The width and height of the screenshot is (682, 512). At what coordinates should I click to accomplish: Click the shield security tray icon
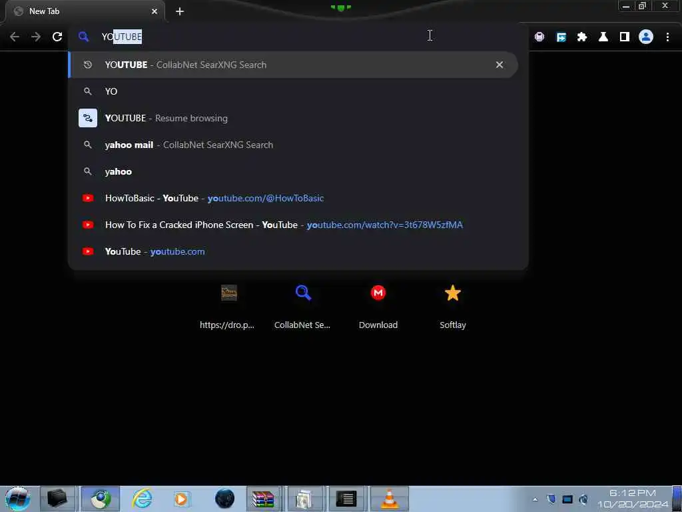(551, 499)
